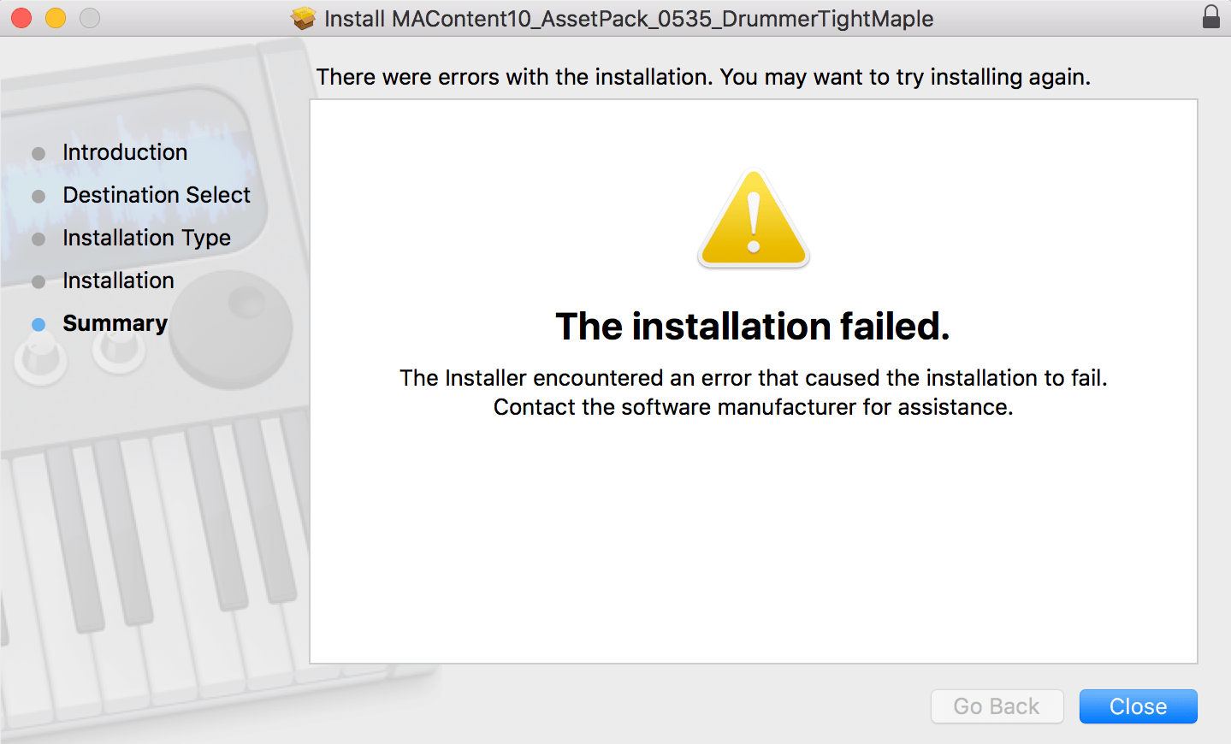Click the installation error banner message
Image resolution: width=1231 pixels, height=744 pixels.
coord(703,77)
